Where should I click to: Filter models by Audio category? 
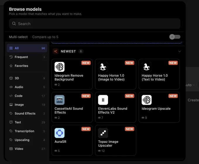(x=27, y=87)
